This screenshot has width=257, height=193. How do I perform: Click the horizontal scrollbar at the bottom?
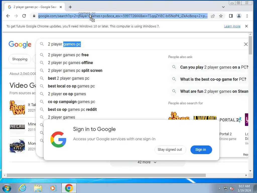(x=106, y=175)
